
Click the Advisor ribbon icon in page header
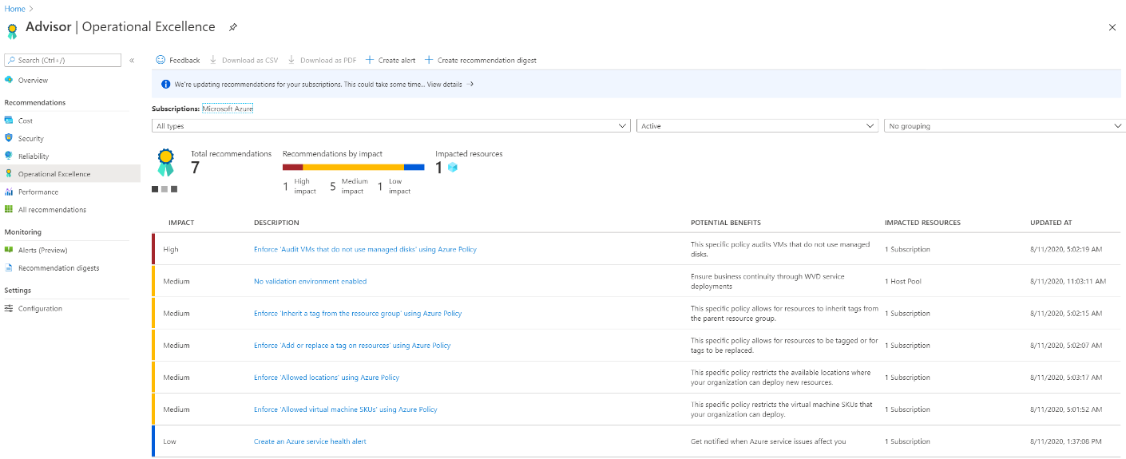point(12,30)
